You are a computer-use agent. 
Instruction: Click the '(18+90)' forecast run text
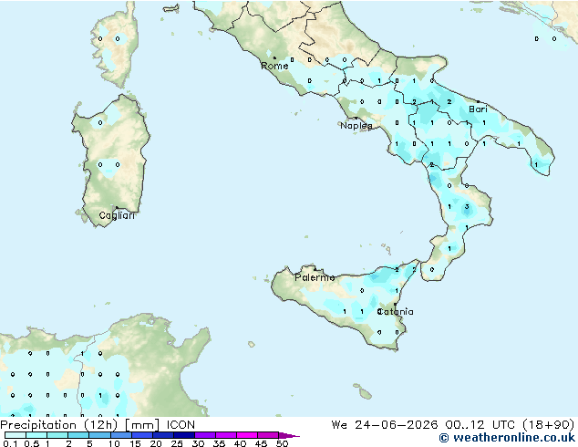click(548, 425)
